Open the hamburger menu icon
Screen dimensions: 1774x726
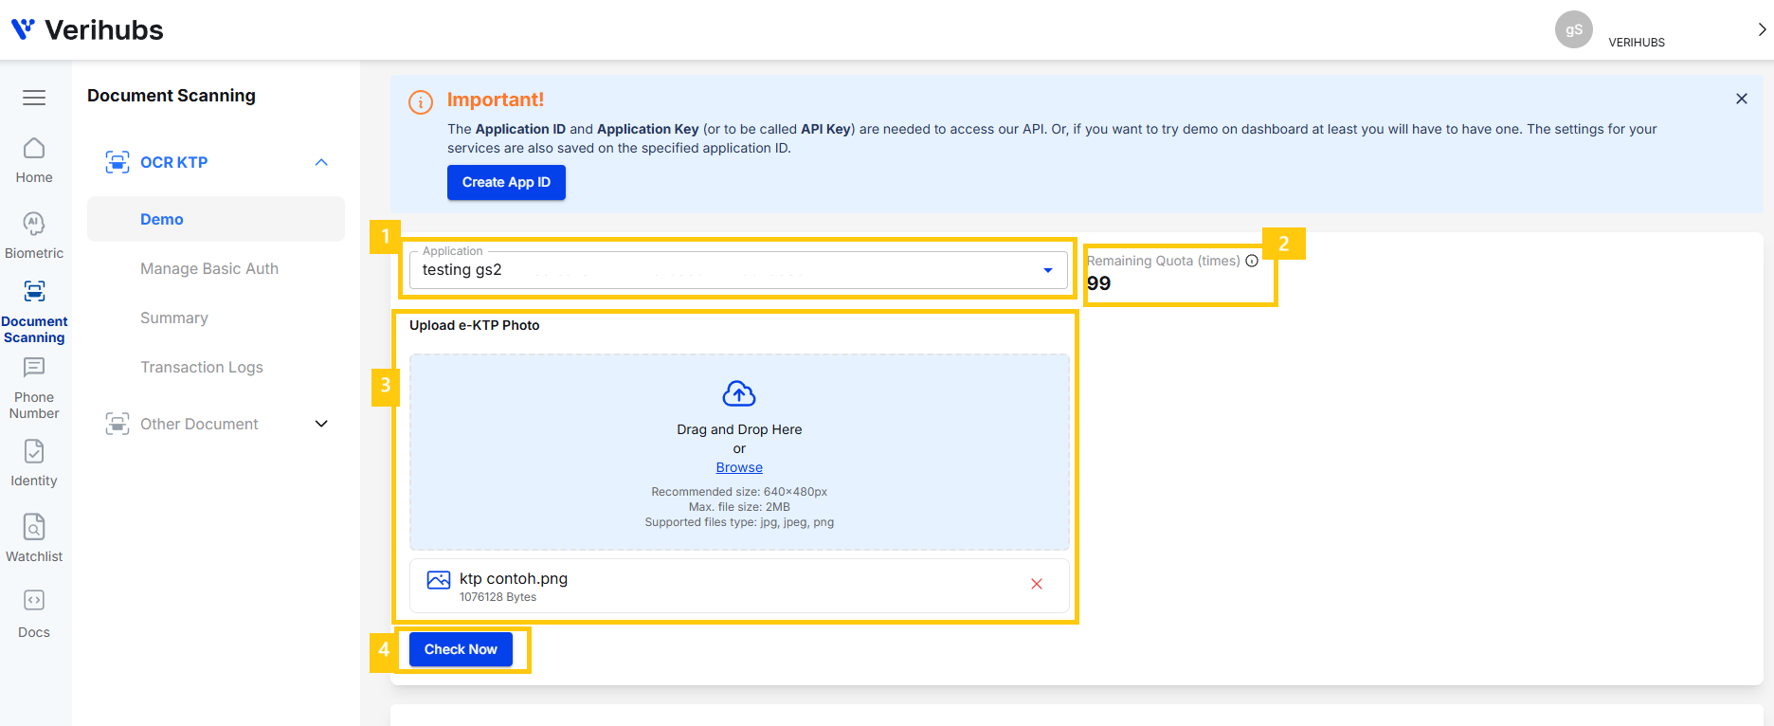click(34, 98)
